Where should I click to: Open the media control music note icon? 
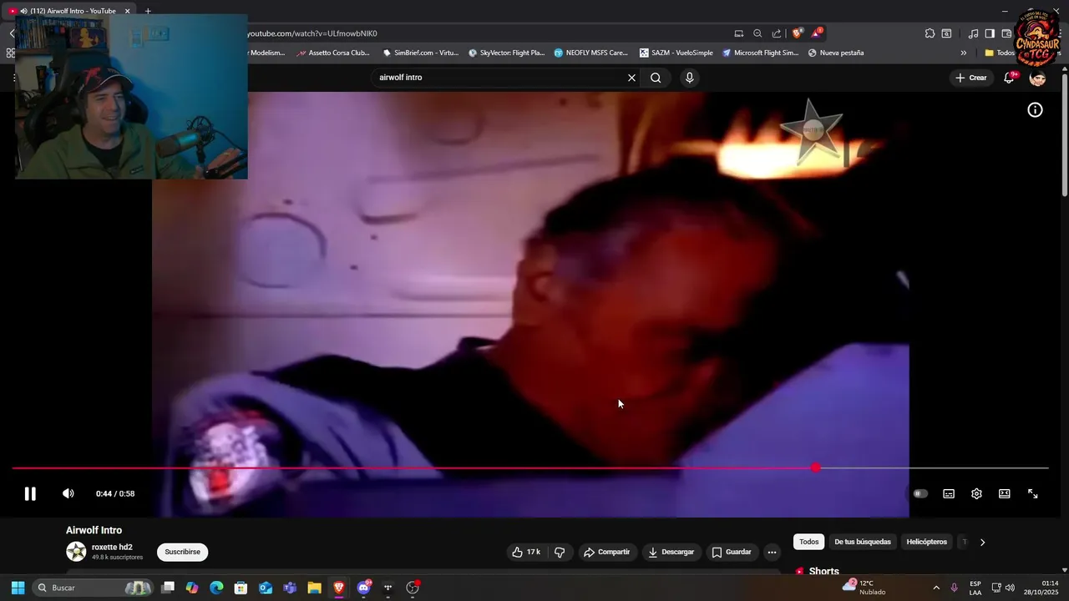[973, 33]
